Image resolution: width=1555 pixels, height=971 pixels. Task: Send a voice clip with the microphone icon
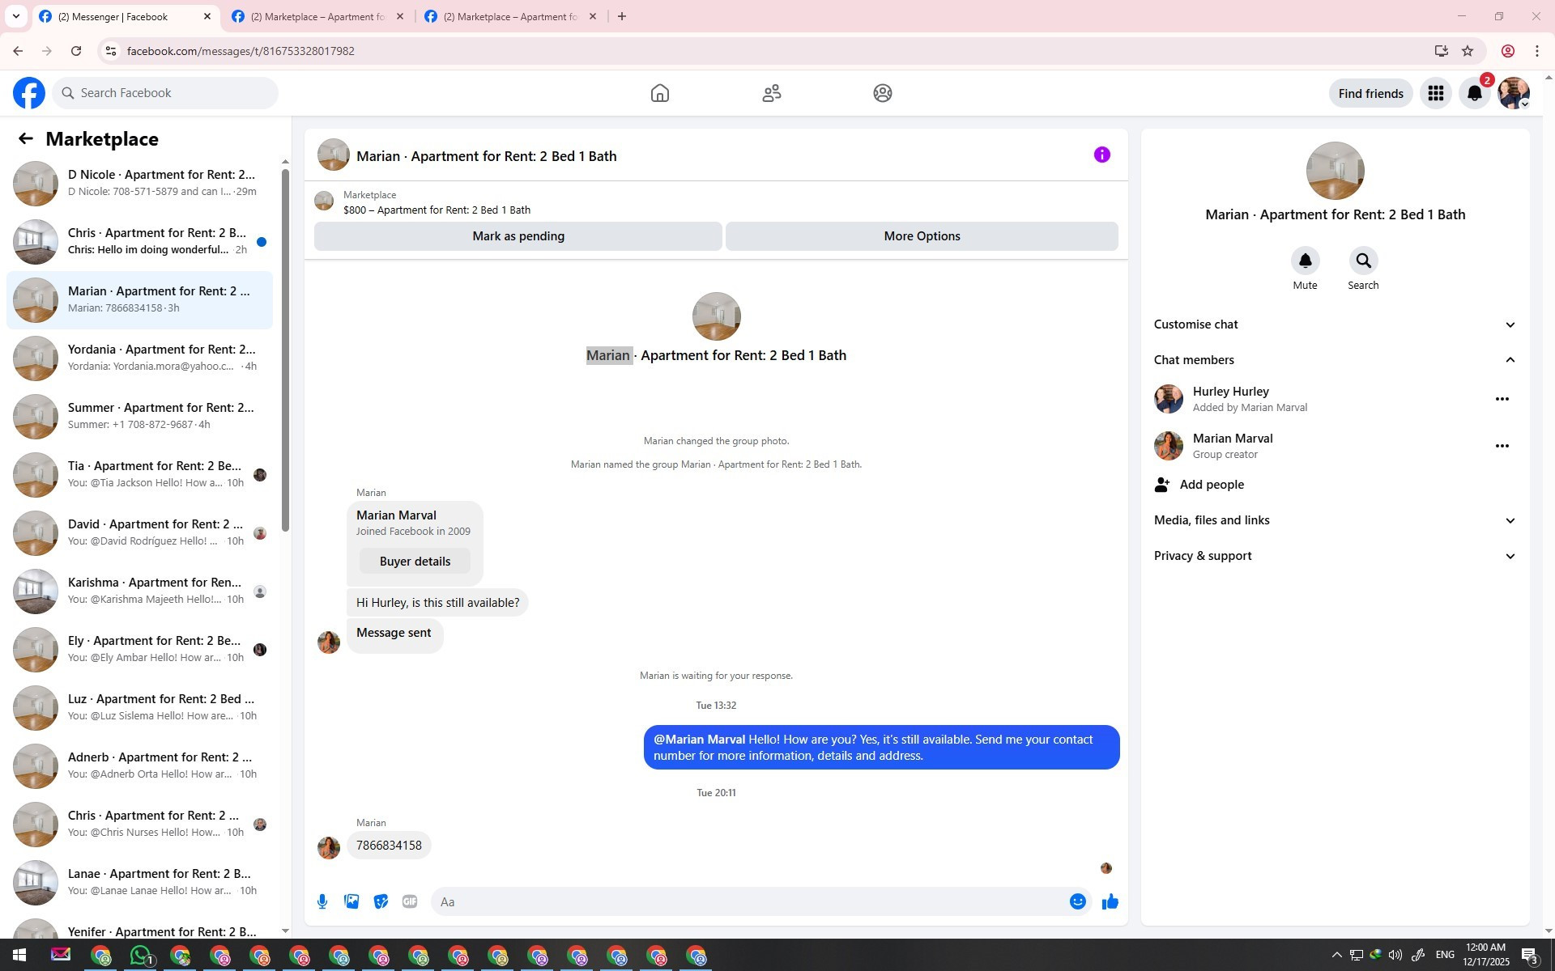[322, 901]
